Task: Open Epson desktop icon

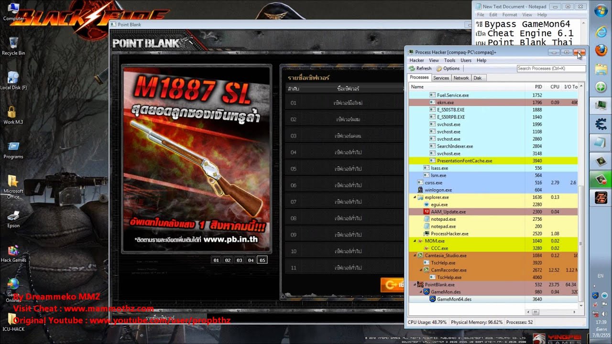Action: tap(13, 219)
